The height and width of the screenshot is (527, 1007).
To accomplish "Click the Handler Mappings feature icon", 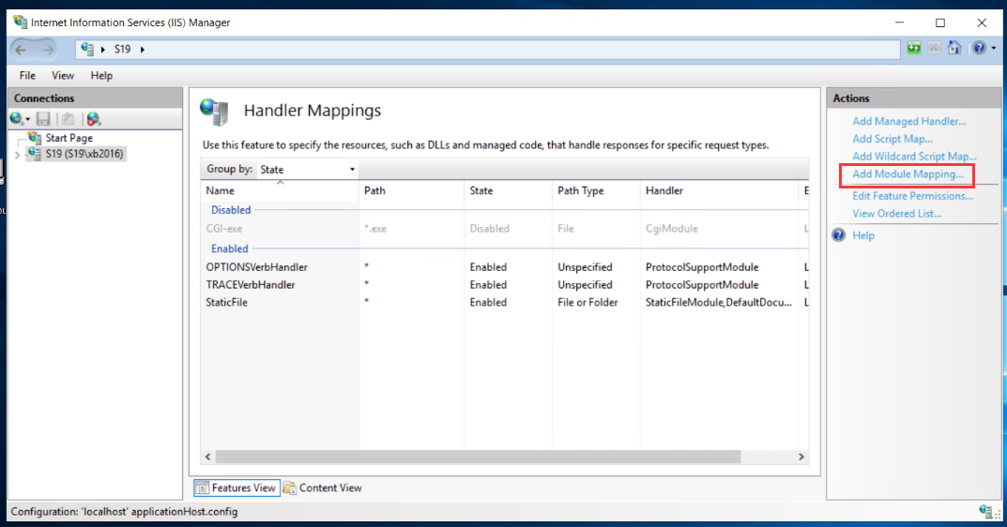I will coord(214,112).
